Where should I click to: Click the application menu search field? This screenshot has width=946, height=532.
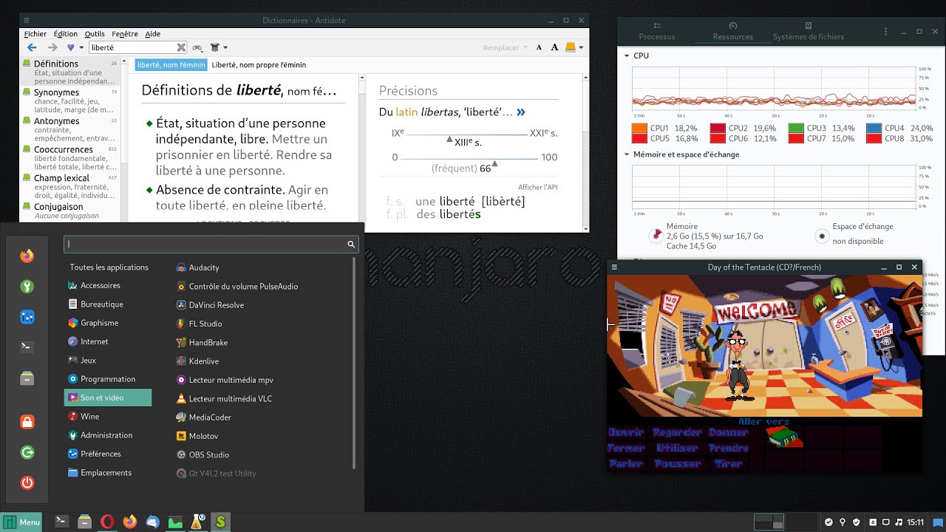click(x=211, y=244)
